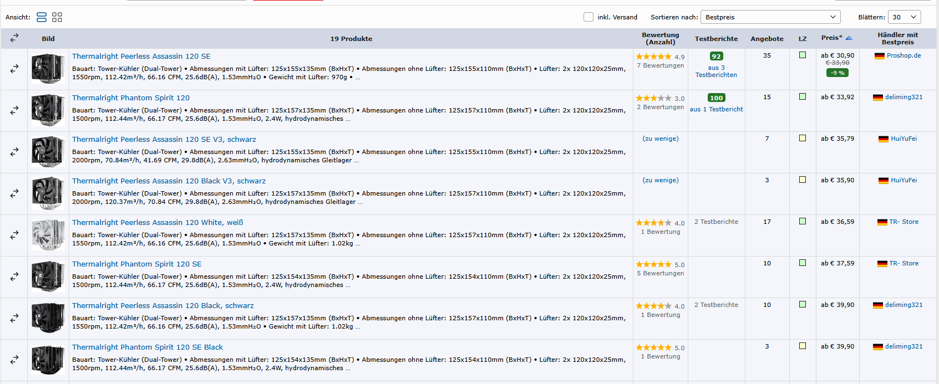Click the -9 % discount badge

837,73
